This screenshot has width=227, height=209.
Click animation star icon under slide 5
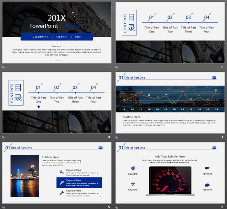(x=3, y=207)
